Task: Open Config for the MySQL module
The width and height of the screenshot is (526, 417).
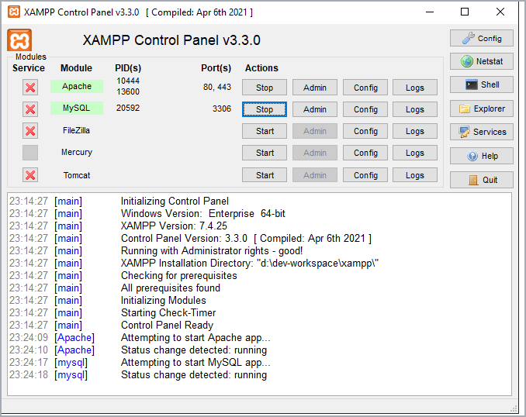Action: [365, 109]
